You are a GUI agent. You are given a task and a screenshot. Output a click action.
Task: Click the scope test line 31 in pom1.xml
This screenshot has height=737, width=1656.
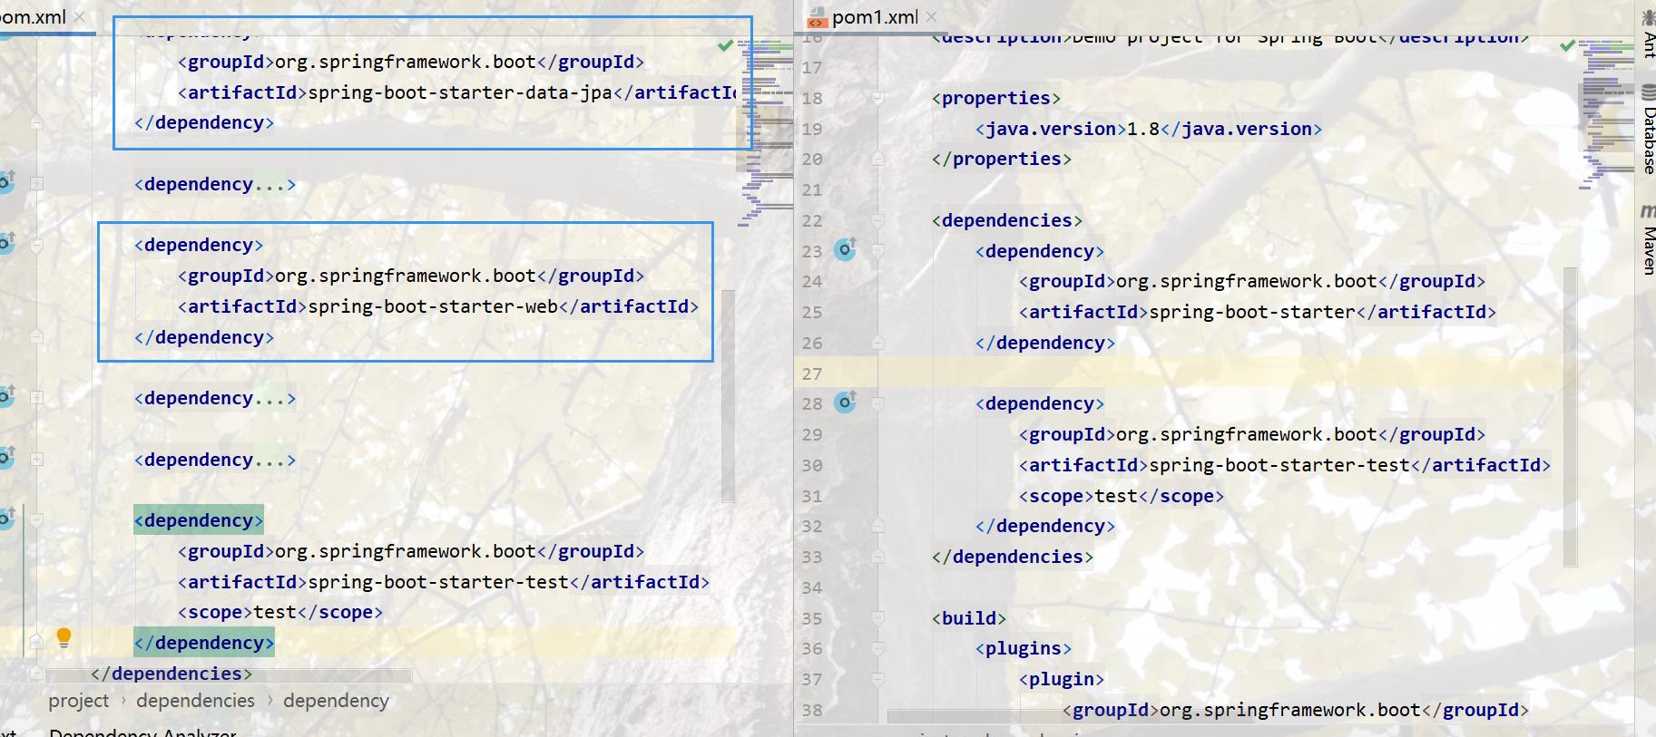[x=1122, y=496]
